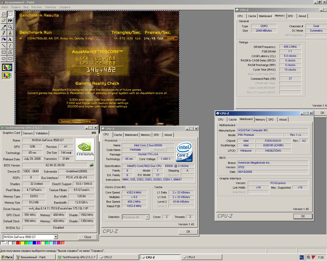Click OK in the CPU-Z processor window
Image resolution: width=327 pixels, height=261 pixels.
188,232
